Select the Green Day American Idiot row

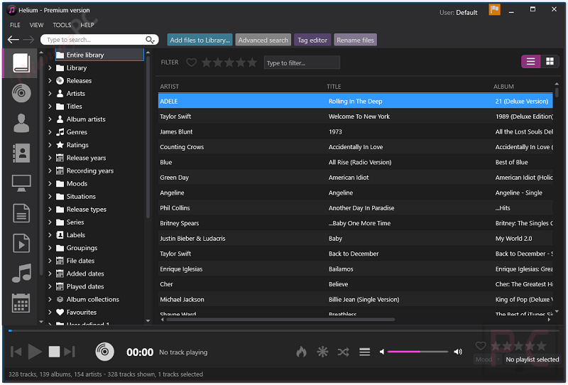tap(356, 178)
